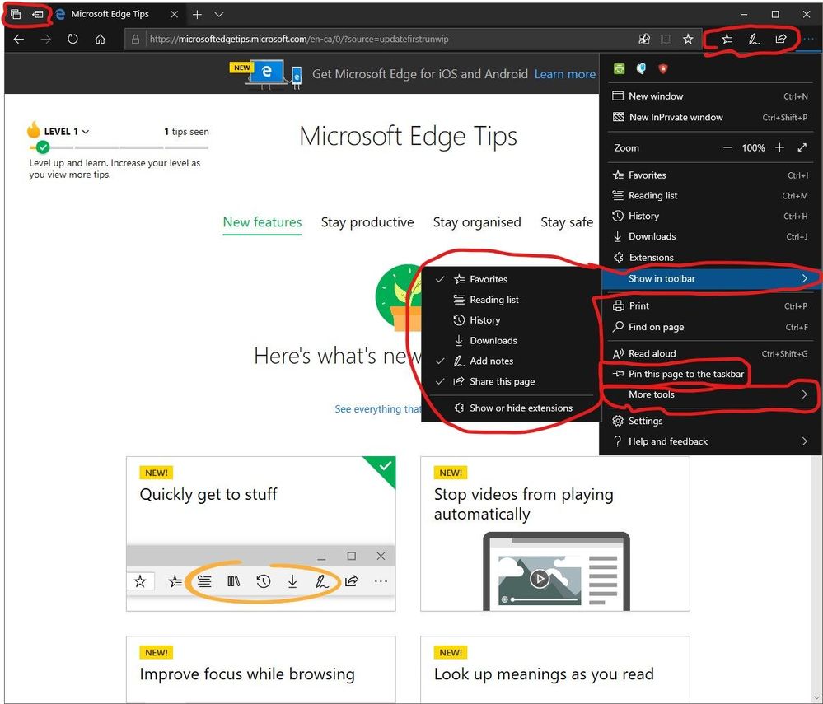The image size is (823, 704).
Task: Toggle Share this page in toolbar submenu
Action: tap(512, 381)
